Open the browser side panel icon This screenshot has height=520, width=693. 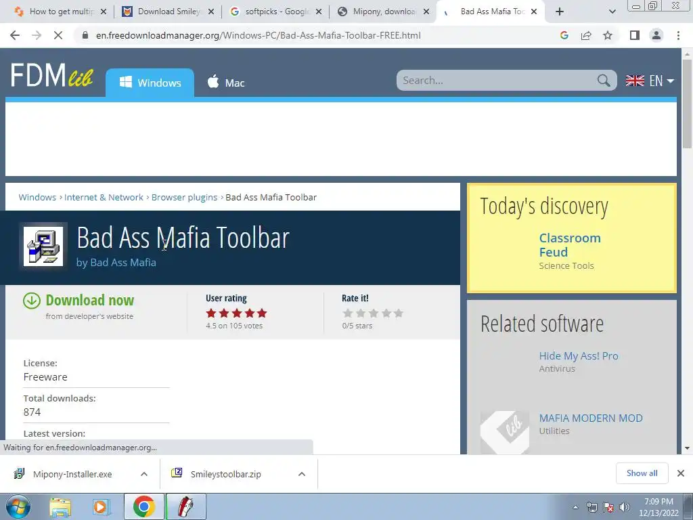click(635, 35)
